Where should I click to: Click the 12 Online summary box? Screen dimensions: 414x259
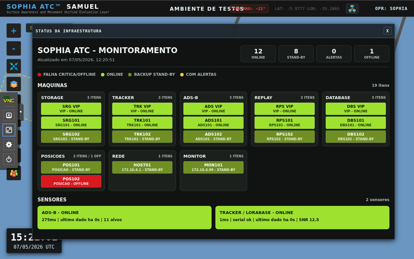[x=258, y=54]
